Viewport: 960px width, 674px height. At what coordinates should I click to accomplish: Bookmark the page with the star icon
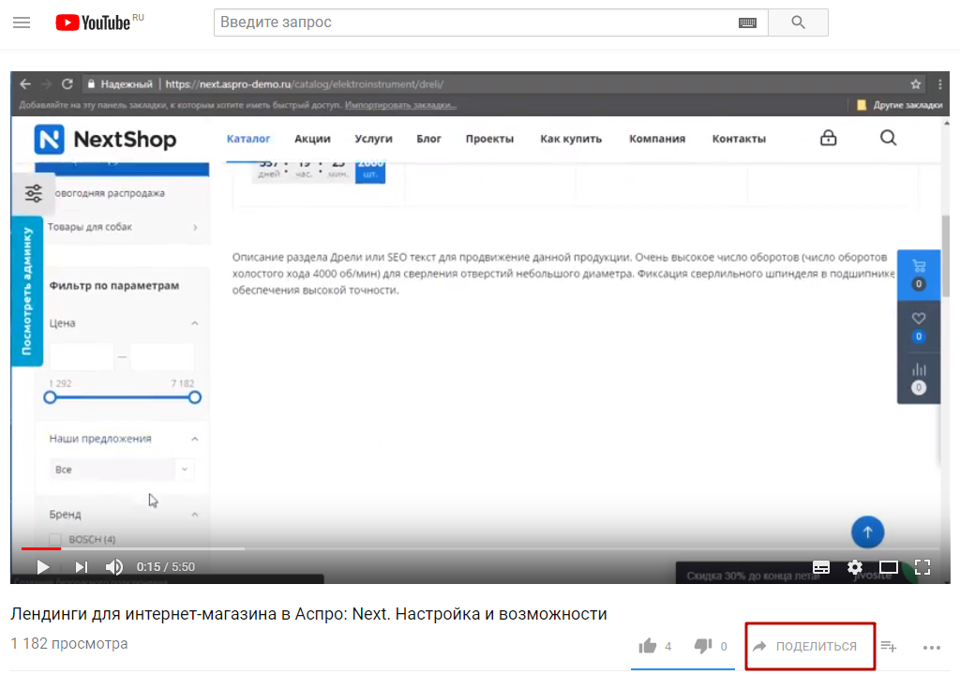point(915,84)
